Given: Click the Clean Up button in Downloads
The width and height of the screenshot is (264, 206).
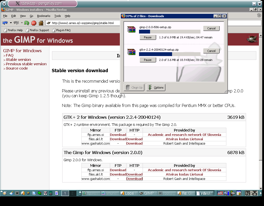Looking at the screenshot, I should coord(134,88).
